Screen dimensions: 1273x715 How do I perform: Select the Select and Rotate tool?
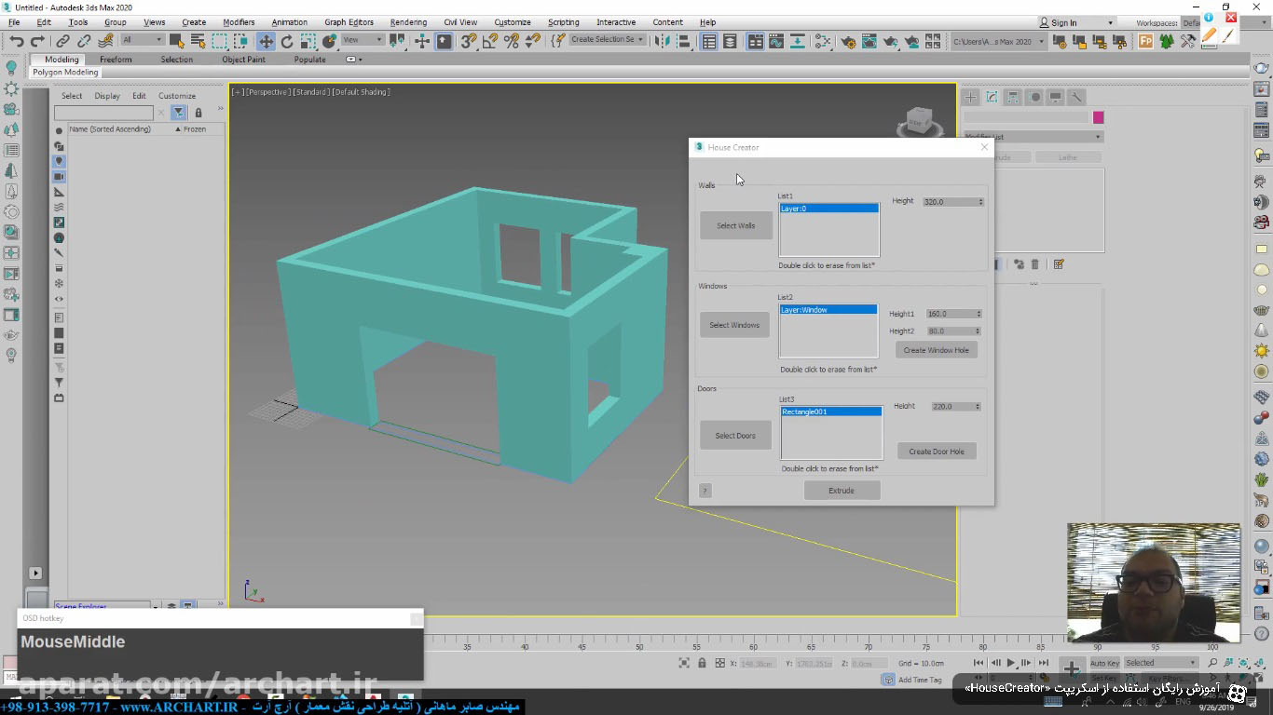(x=287, y=41)
